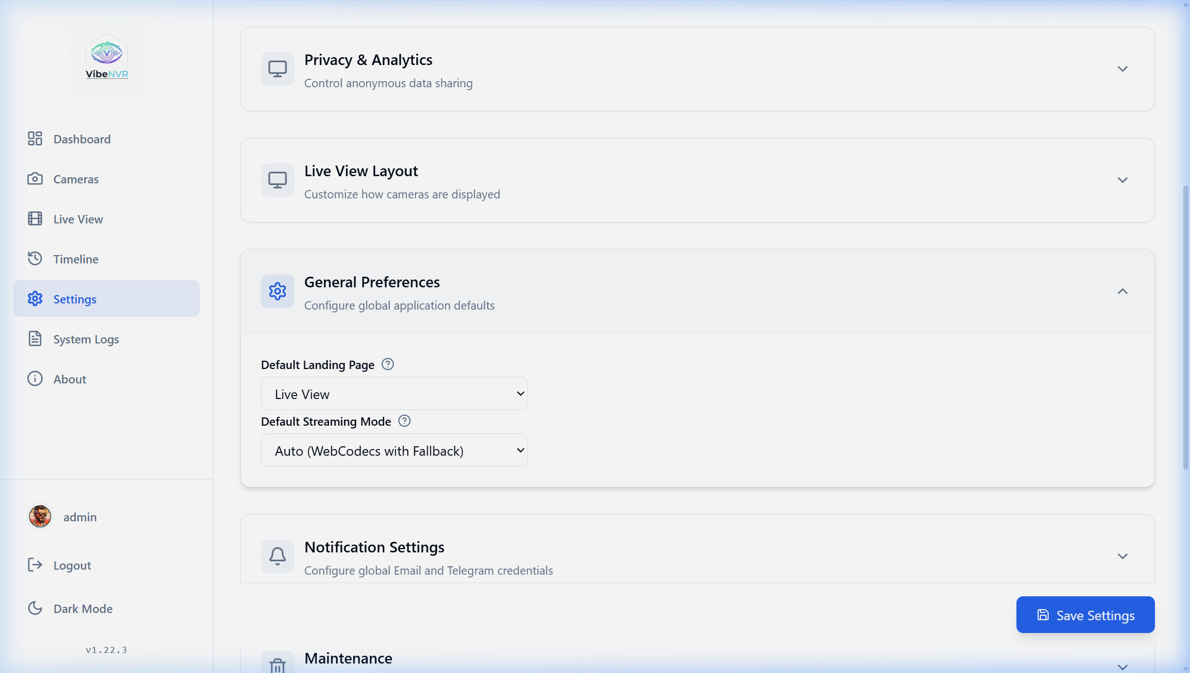This screenshot has width=1190, height=673.
Task: Expand the Privacy & Analytics section
Action: (1123, 69)
